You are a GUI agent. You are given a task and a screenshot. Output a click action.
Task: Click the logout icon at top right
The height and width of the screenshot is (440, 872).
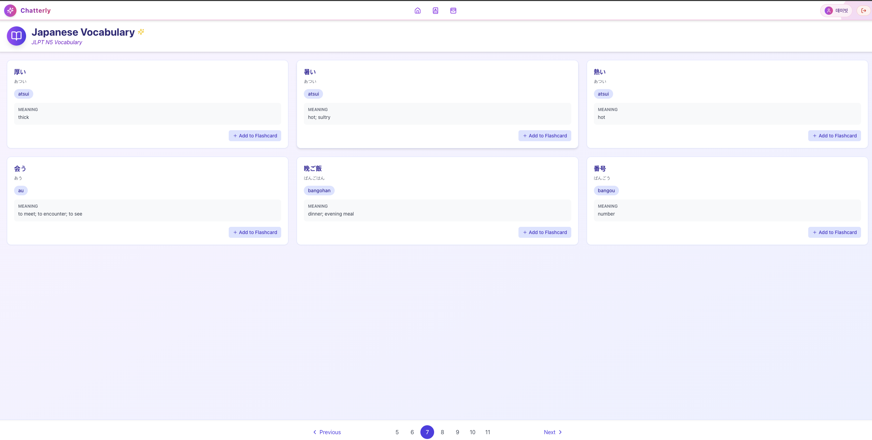[863, 11]
